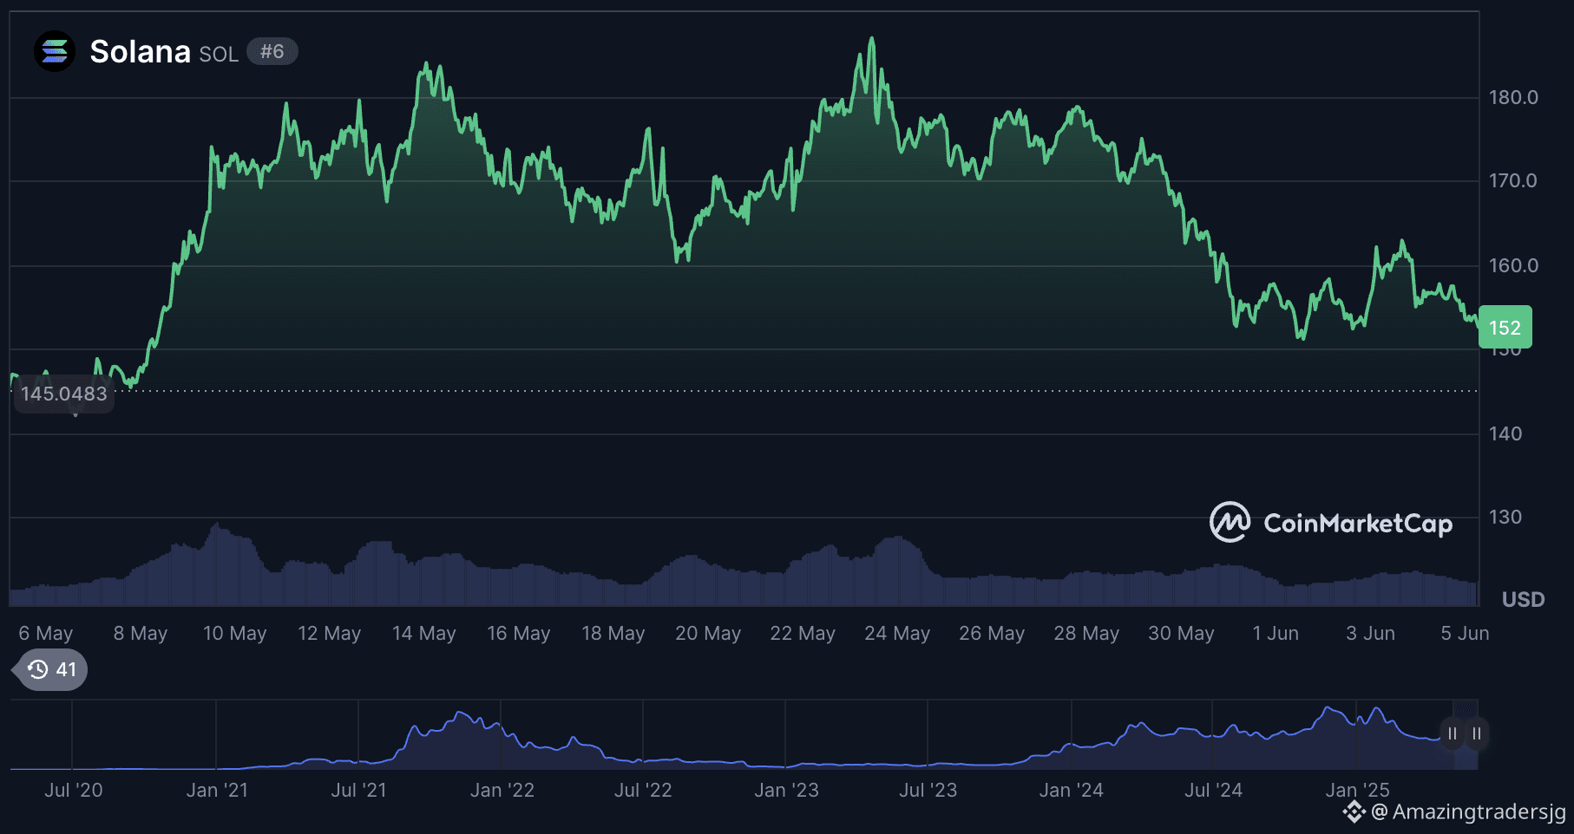Click the 130 price axis label
1574x834 pixels.
click(x=1505, y=517)
